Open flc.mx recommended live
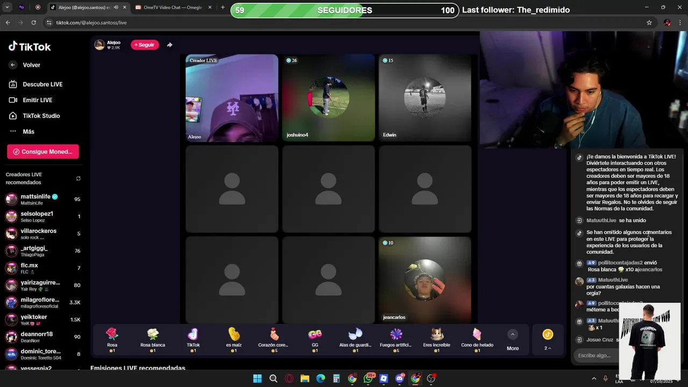Image resolution: width=688 pixels, height=387 pixels. pyautogui.click(x=43, y=268)
